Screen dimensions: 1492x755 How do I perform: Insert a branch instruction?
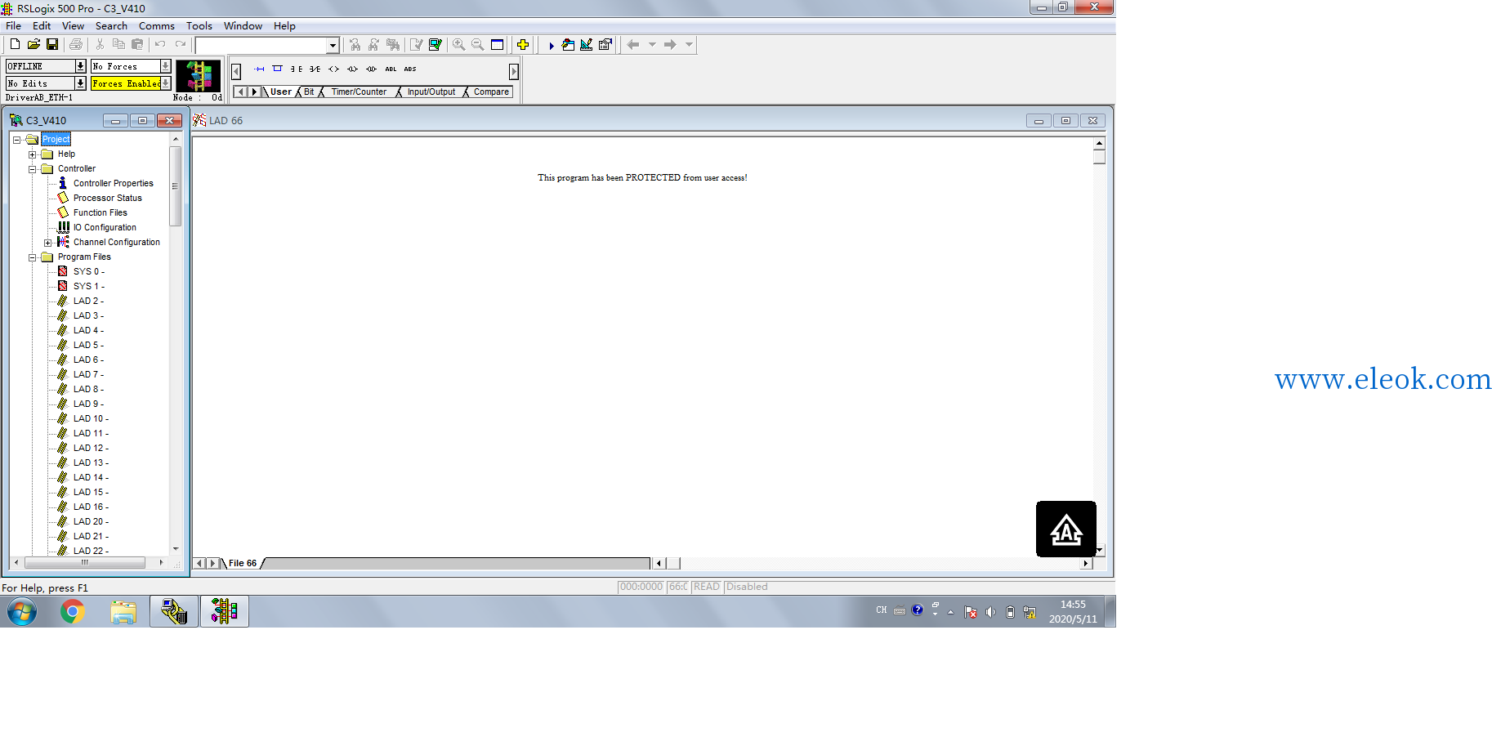pos(277,69)
